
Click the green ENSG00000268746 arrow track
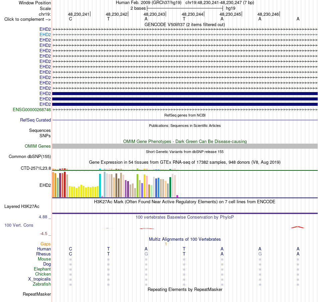(185, 110)
